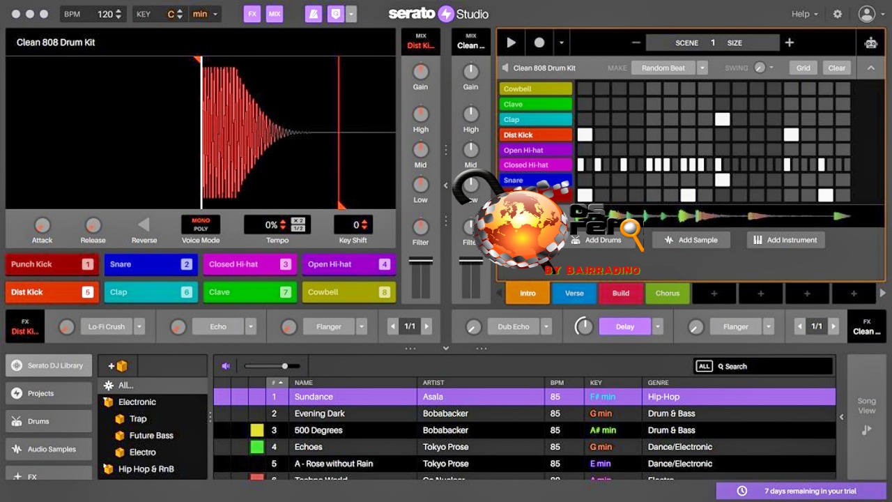Toggle first Cowbell step in sequencer

pyautogui.click(x=585, y=89)
